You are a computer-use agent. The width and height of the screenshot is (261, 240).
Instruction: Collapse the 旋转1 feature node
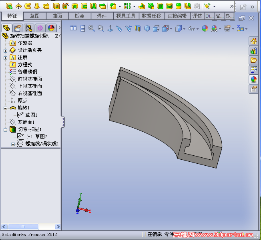point(5,108)
